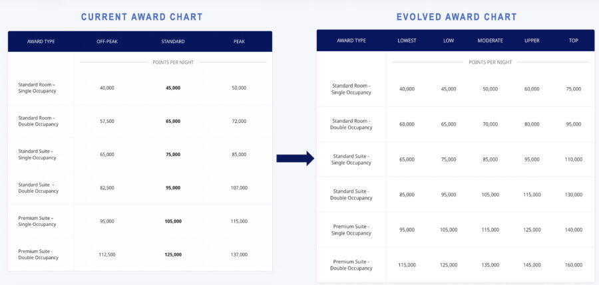Image resolution: width=599 pixels, height=285 pixels.
Task: Click the Evolved Award Chart title
Action: [x=456, y=17]
